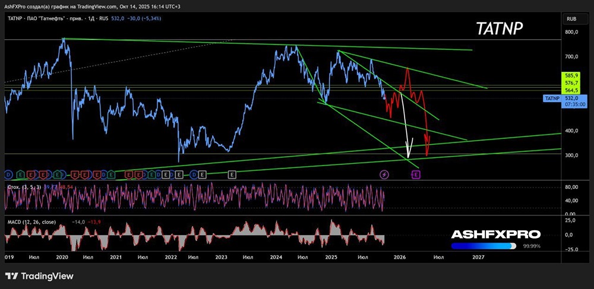Click the 2022 time axis label
This screenshot has width=594, height=289.
171,257
